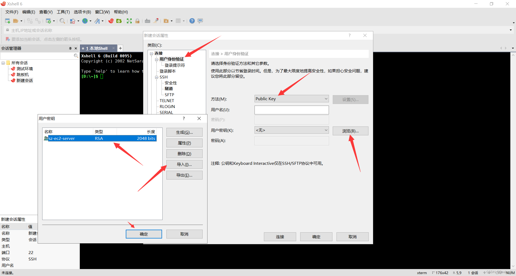Click the highlighter pen toolbar icon
The height and width of the screenshot is (276, 516).
[x=156, y=21]
